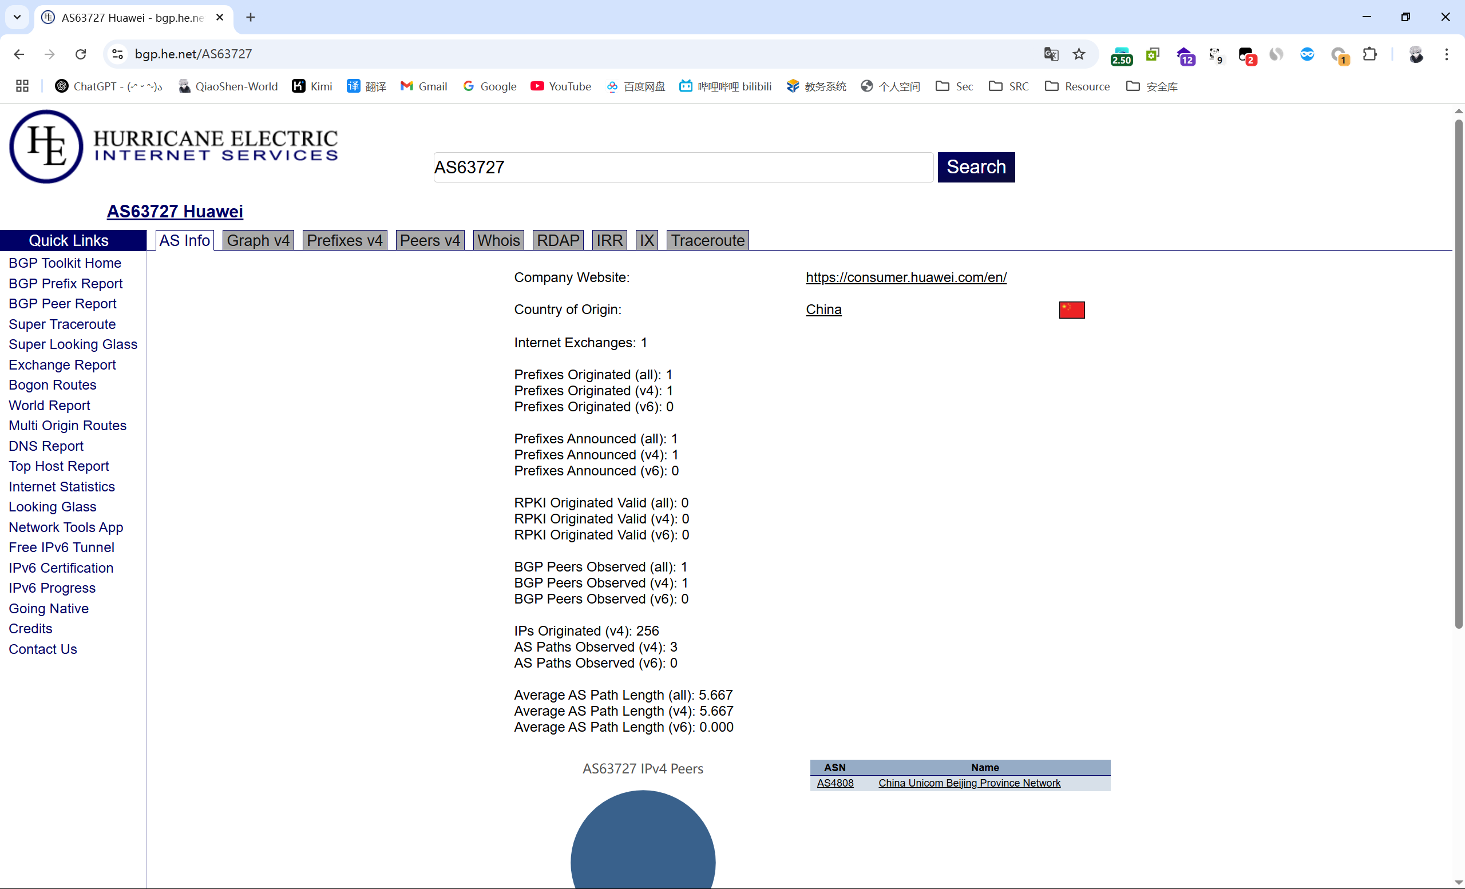Click the China flag icon
The width and height of the screenshot is (1465, 889).
tap(1071, 309)
